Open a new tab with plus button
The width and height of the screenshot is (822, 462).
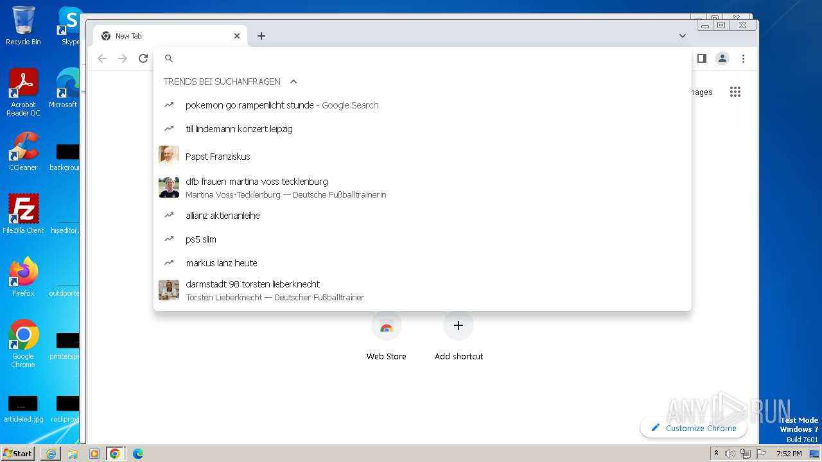[x=261, y=36]
